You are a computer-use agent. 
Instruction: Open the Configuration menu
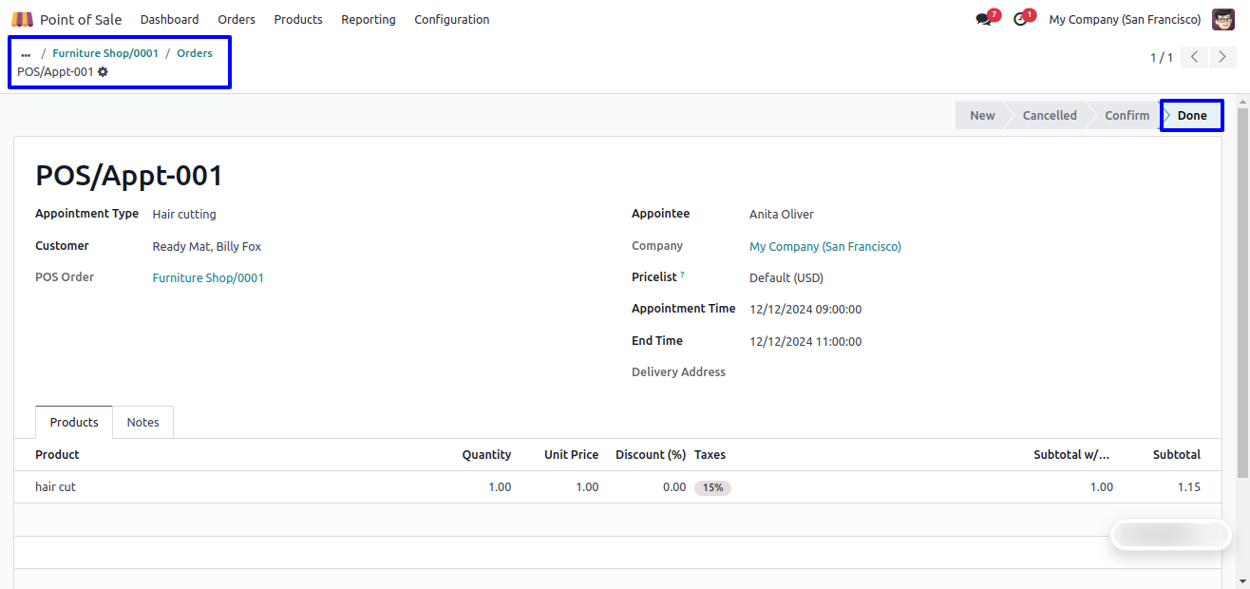pos(451,19)
